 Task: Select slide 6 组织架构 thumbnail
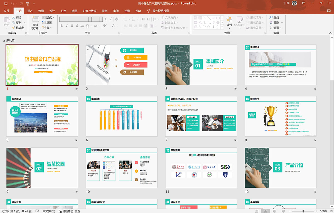click(122, 116)
